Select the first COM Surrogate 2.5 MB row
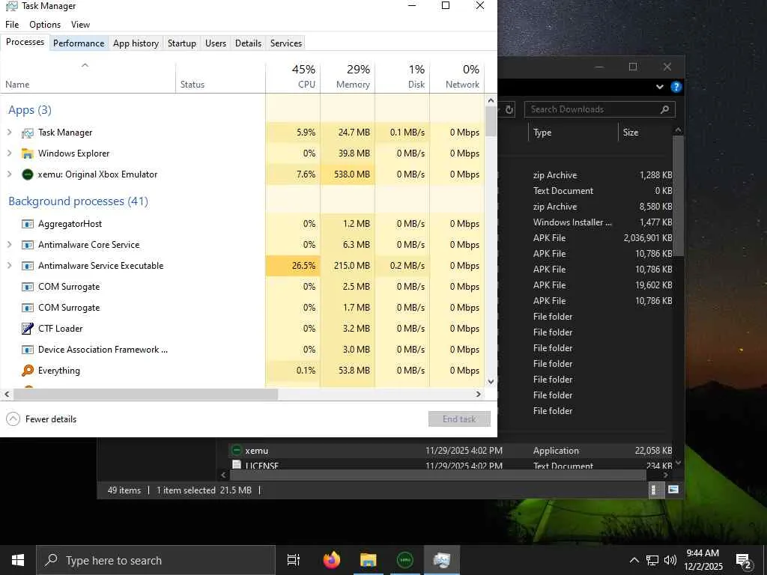This screenshot has height=575, width=767. click(x=242, y=287)
